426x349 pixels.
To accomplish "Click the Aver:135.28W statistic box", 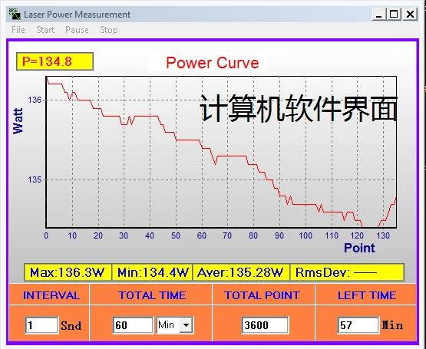I will (241, 272).
